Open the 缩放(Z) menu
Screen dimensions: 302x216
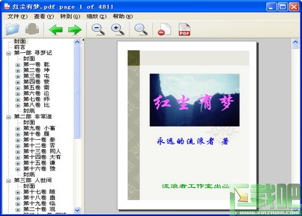96,16
